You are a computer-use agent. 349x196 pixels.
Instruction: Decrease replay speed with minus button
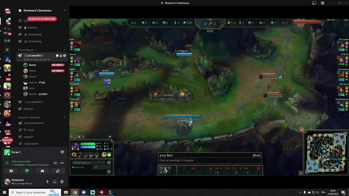(161, 172)
